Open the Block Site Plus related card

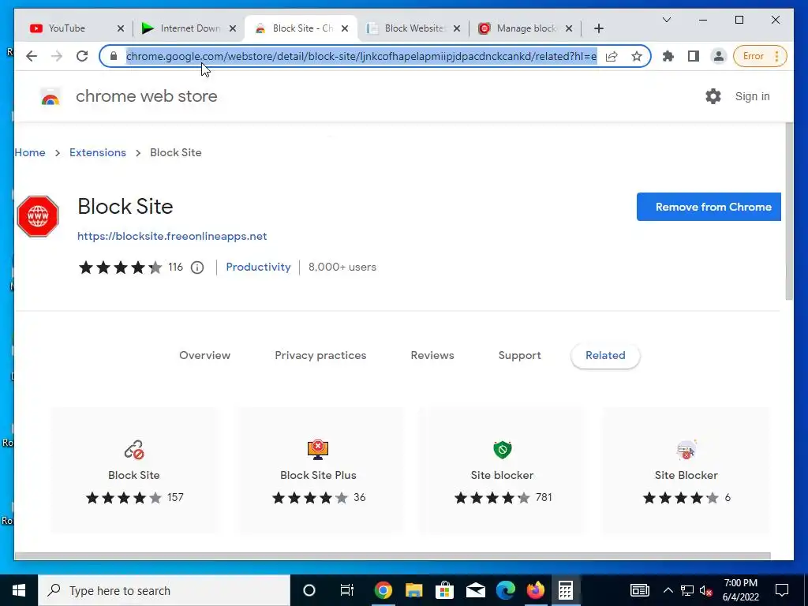(318, 470)
